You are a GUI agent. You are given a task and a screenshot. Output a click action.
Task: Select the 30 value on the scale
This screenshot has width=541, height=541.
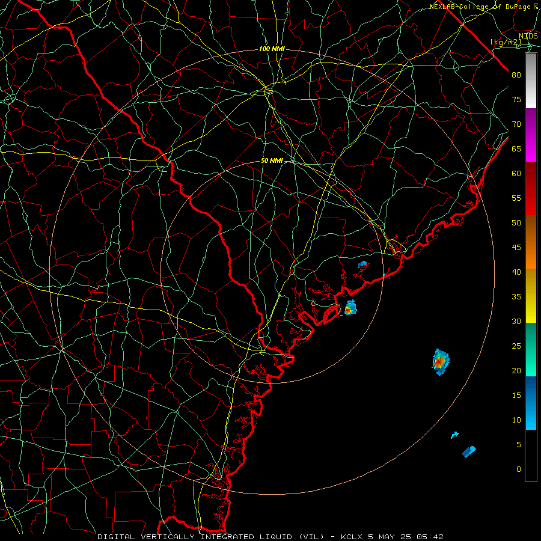(x=516, y=322)
